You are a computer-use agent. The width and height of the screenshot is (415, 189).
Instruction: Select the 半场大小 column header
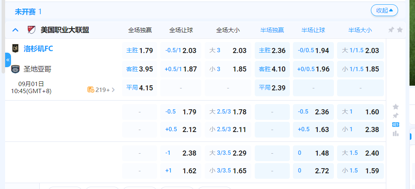[360, 30]
